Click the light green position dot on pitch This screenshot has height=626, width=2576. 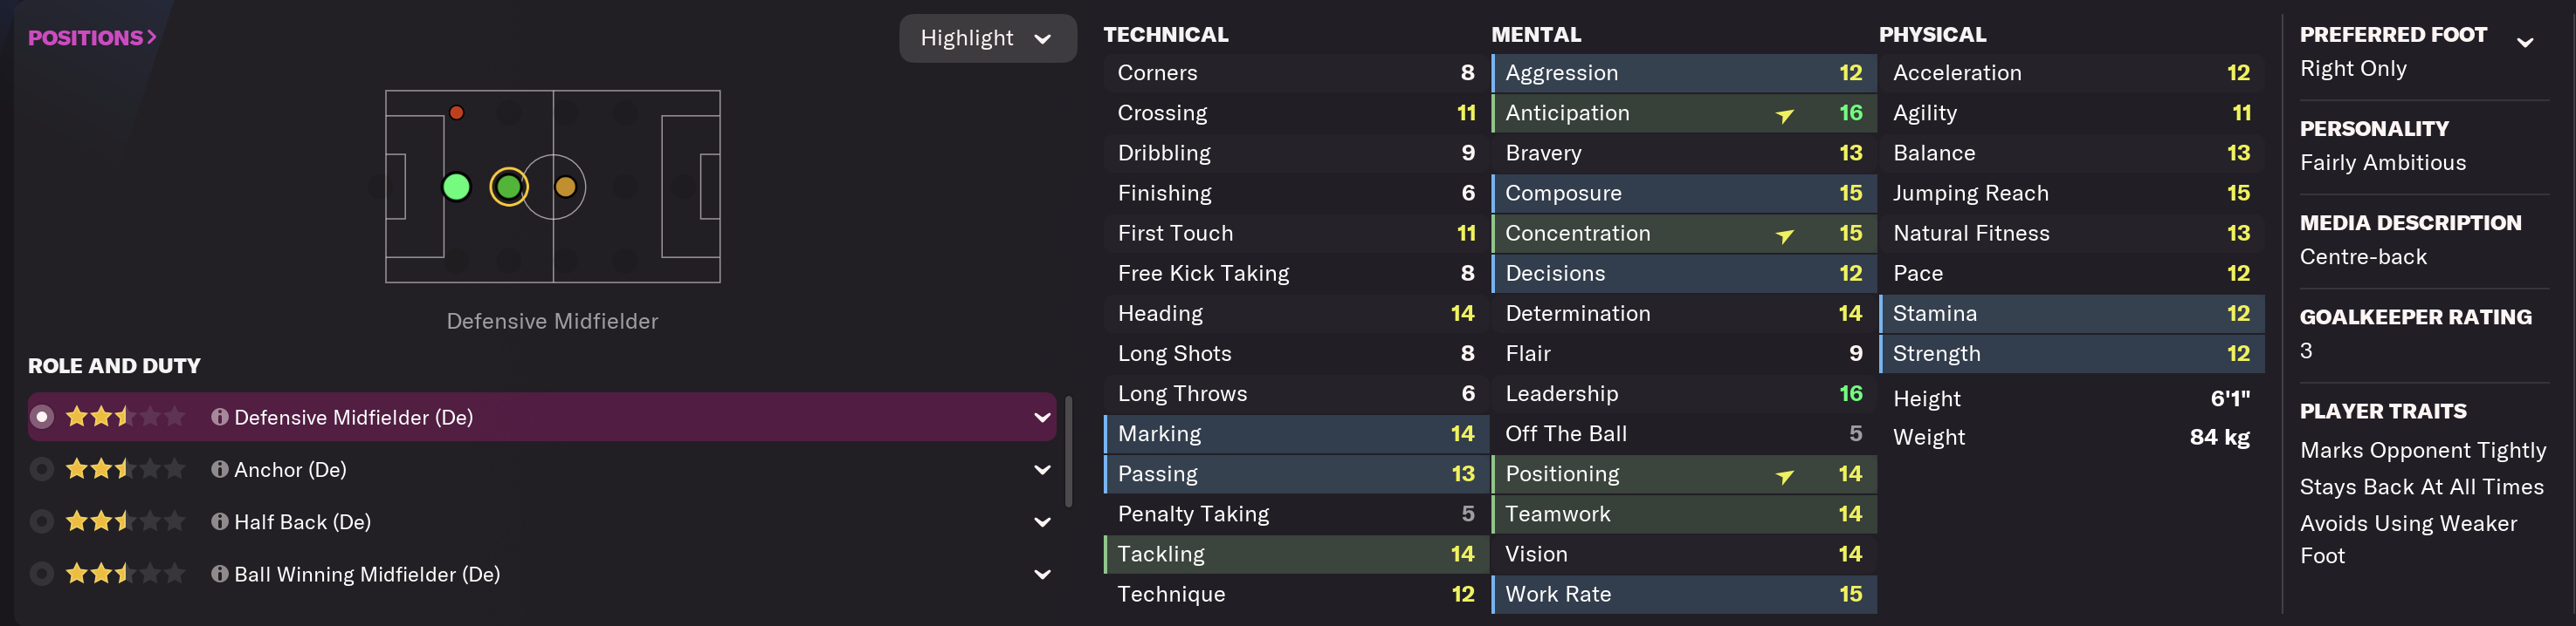pos(456,187)
